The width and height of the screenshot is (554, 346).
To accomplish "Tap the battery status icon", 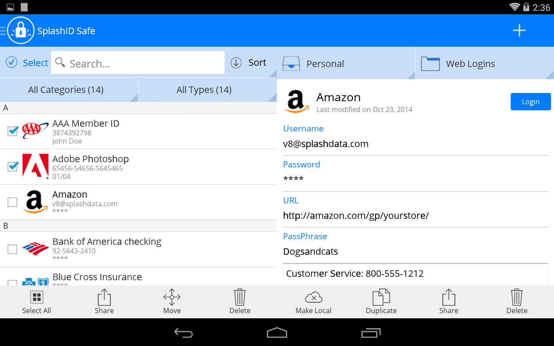I will [526, 7].
